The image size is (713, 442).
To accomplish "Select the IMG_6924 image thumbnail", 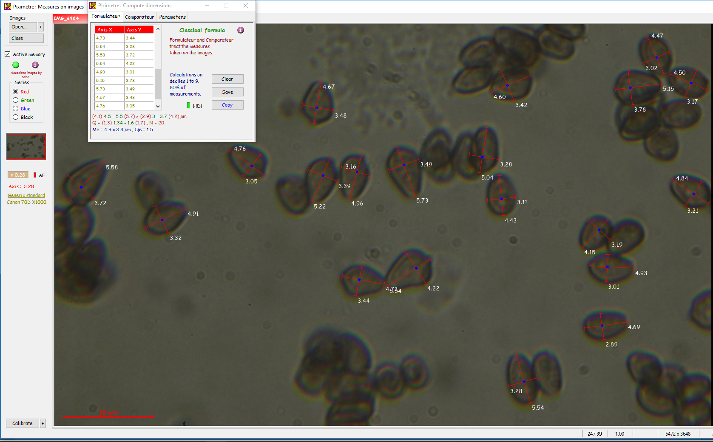I will [x=26, y=146].
